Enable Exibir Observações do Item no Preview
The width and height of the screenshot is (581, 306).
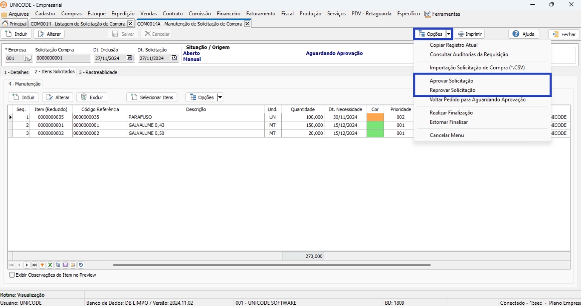12,275
